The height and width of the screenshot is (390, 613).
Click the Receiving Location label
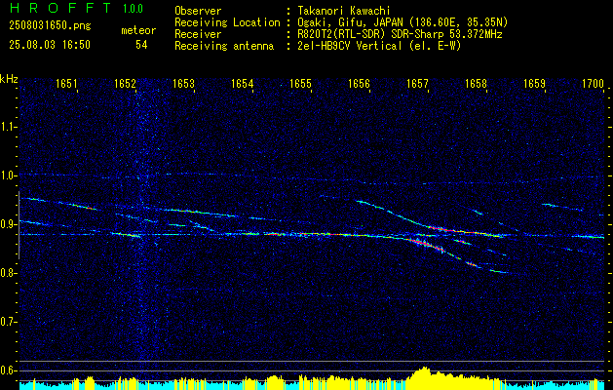[x=227, y=22]
